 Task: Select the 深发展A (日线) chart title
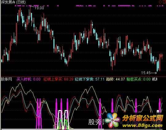[14, 2]
